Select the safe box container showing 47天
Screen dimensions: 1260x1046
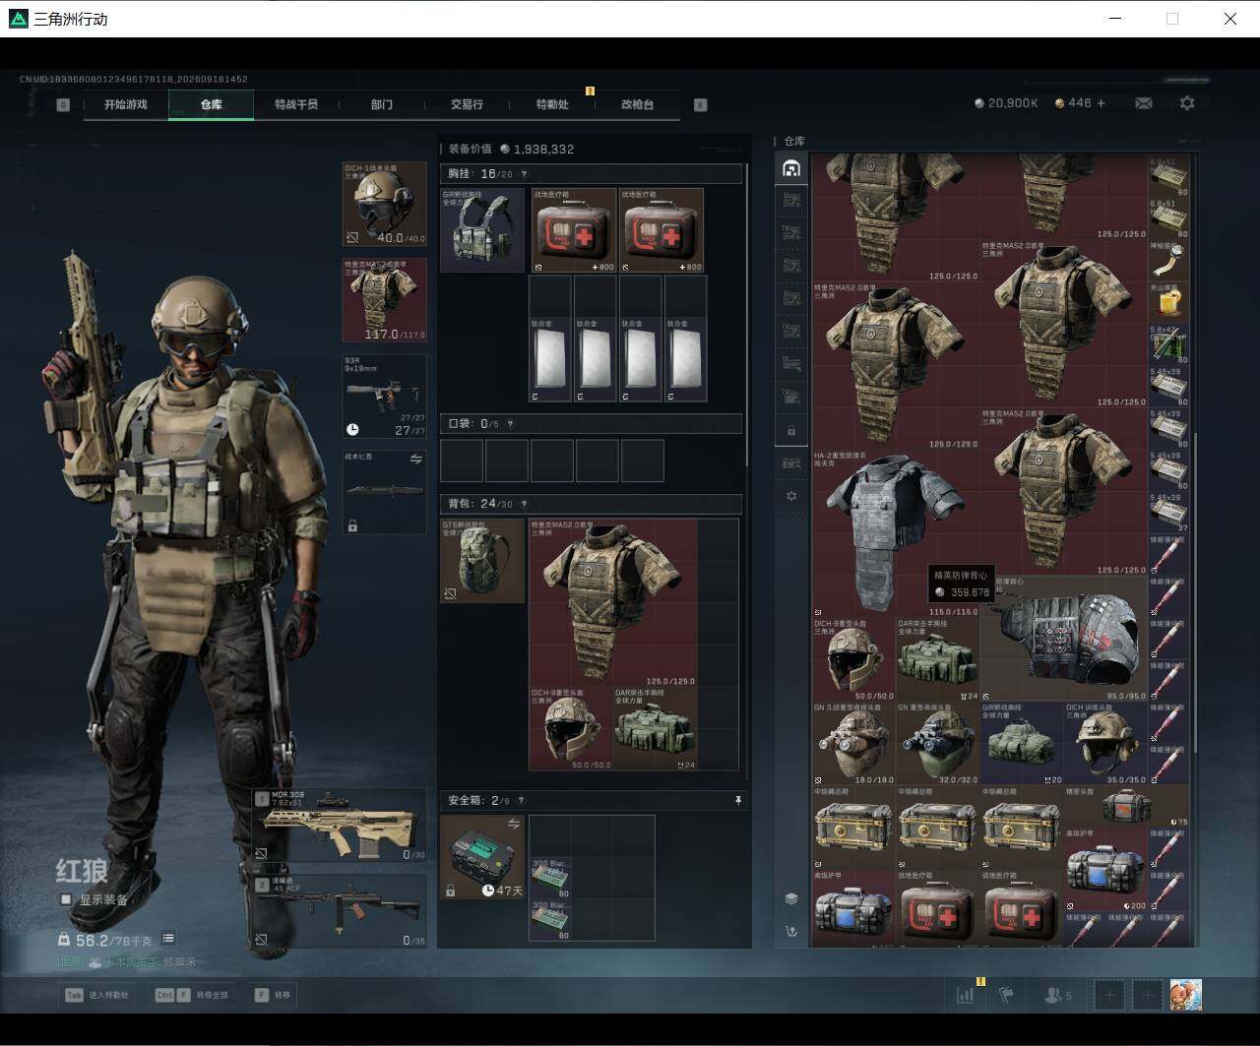tap(482, 857)
